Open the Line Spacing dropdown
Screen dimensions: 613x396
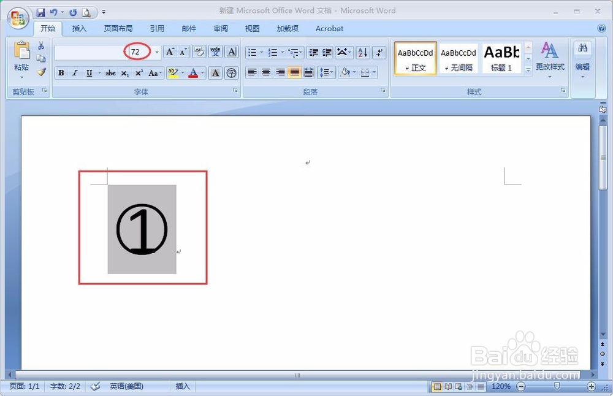click(x=332, y=72)
